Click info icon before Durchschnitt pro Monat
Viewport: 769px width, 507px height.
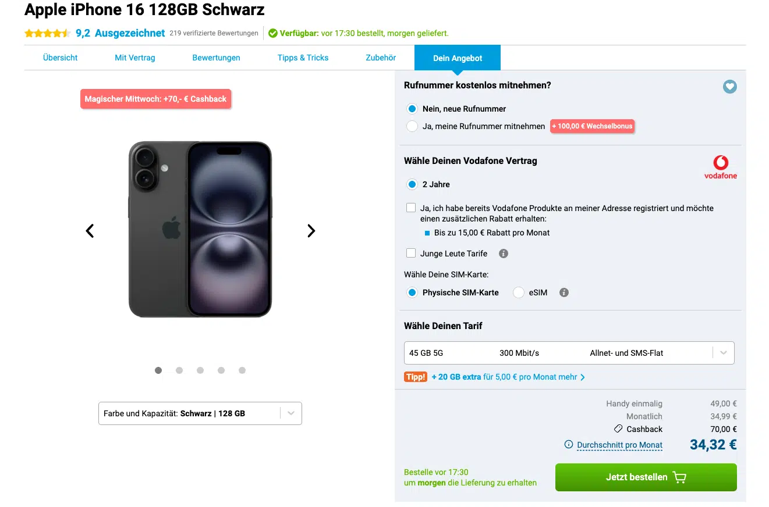[x=569, y=445]
